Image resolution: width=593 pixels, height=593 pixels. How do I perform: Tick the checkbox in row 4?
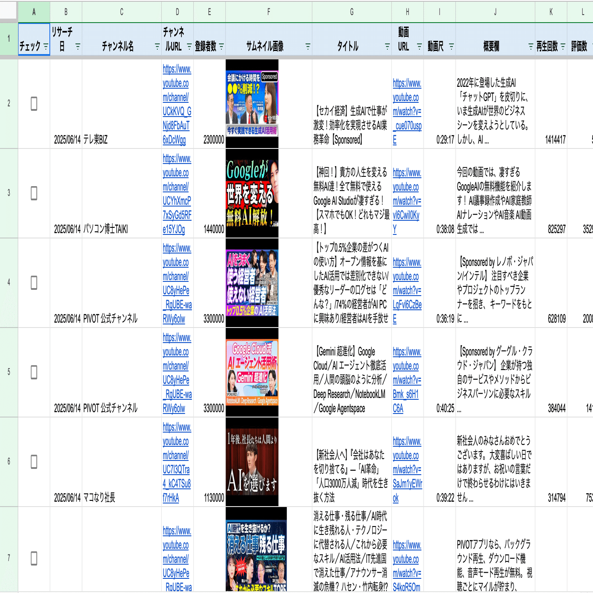click(x=34, y=283)
